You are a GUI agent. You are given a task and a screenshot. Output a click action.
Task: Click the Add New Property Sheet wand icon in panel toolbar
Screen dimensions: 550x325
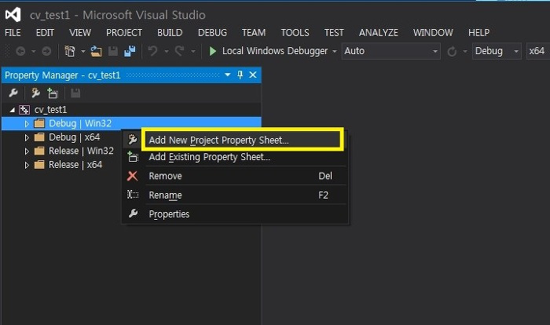click(35, 93)
